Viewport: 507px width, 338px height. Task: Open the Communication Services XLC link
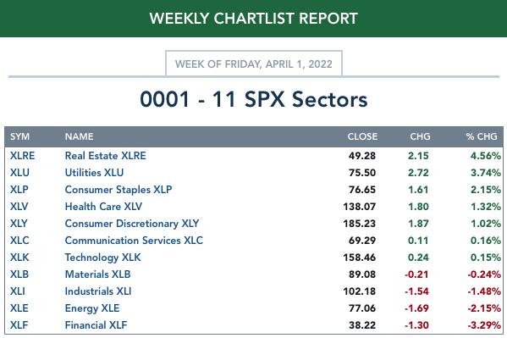(x=134, y=241)
